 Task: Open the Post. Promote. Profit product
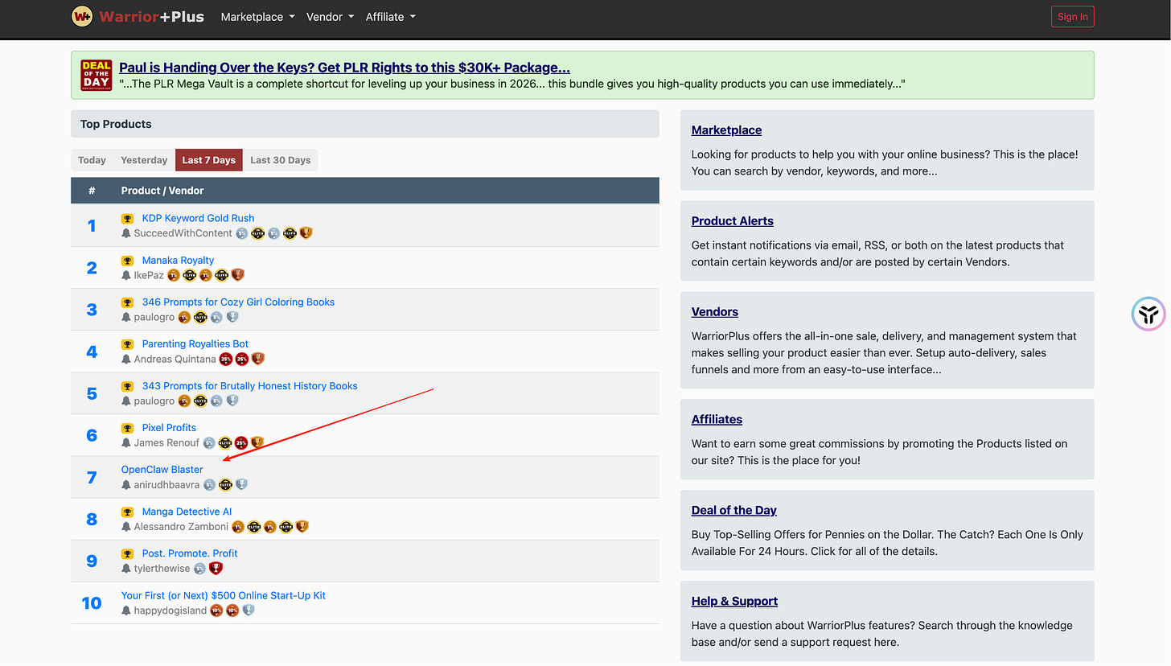click(190, 553)
